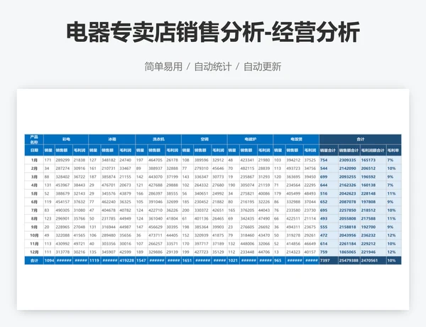426x327 pixels.
Task: Click the dark 合计 header above totals columns
Action: tap(360, 139)
